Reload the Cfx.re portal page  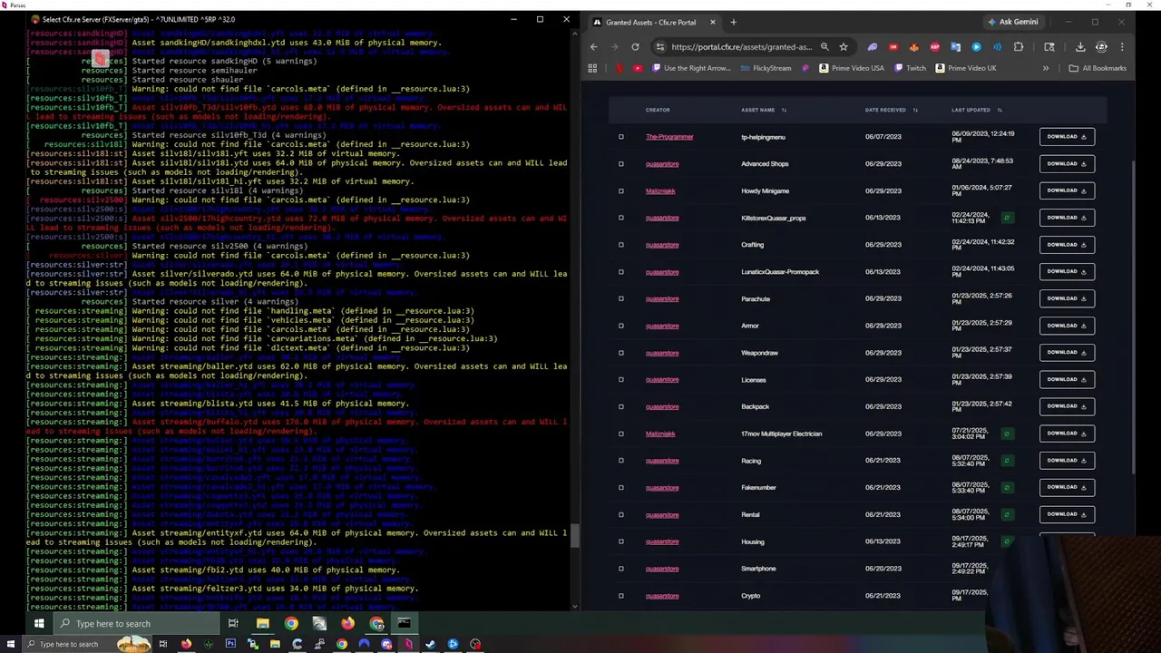(x=635, y=47)
